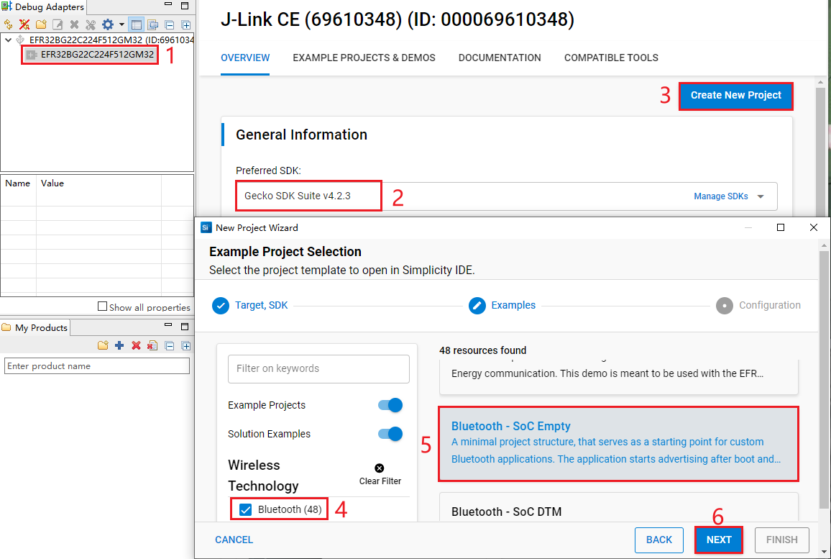The width and height of the screenshot is (831, 559).
Task: Toggle off Example Projects switch
Action: [x=389, y=405]
